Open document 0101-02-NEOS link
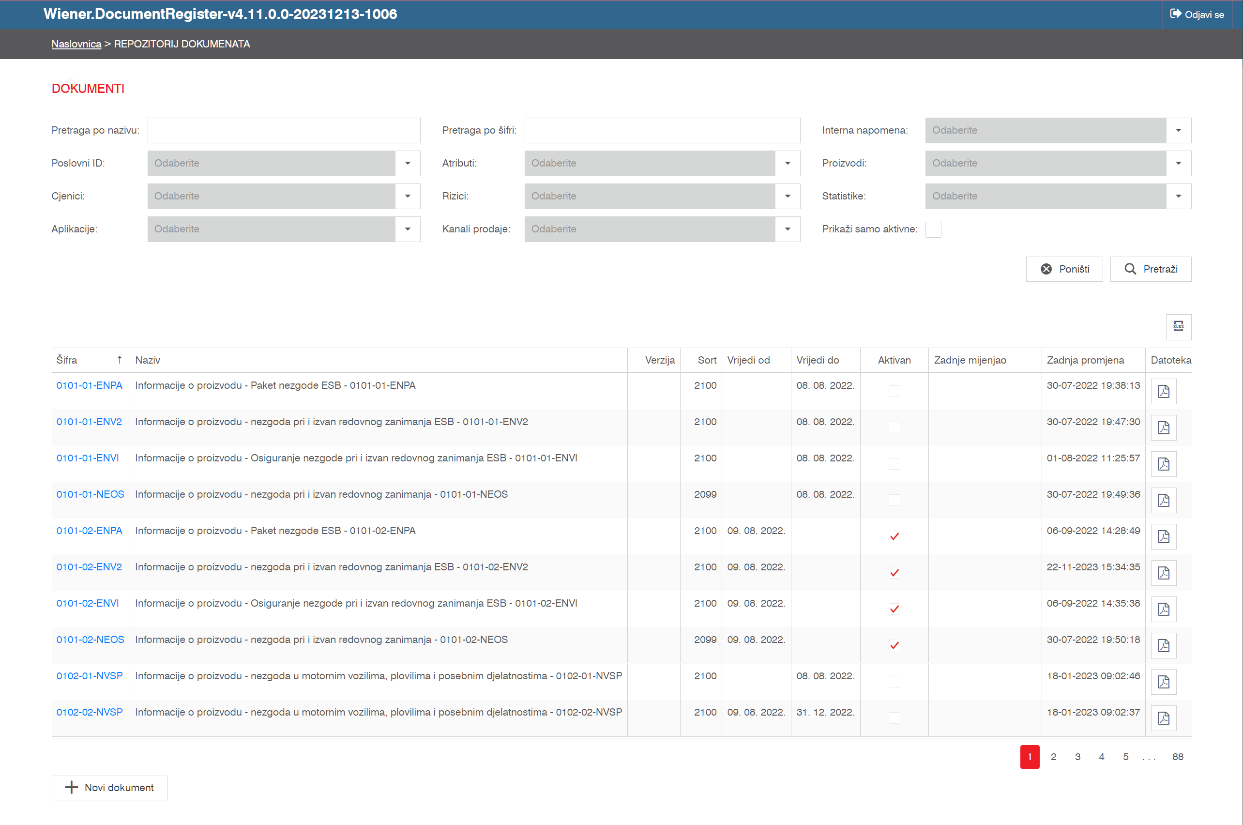This screenshot has height=825, width=1243. 91,639
